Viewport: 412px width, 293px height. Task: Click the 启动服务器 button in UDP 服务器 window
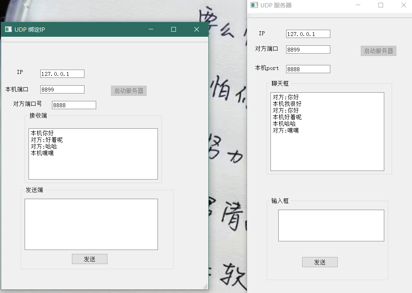pos(378,50)
